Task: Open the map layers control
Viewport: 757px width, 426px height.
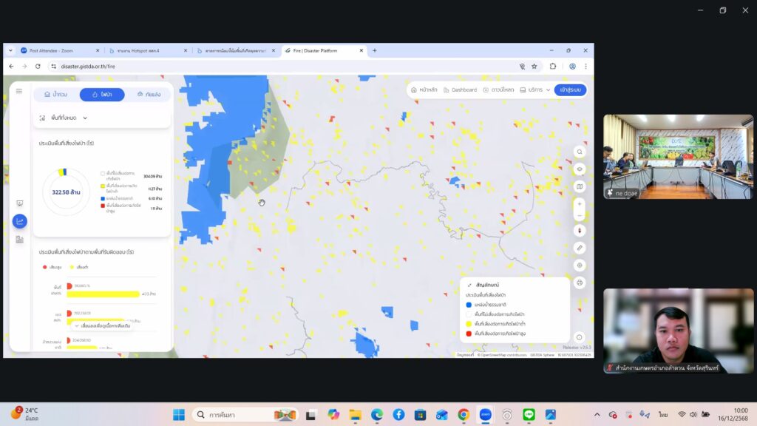Action: tap(580, 169)
